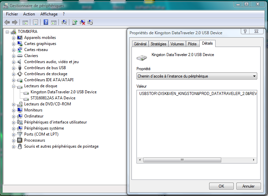
Task: Show or hide console tree icon
Action: 25,22
